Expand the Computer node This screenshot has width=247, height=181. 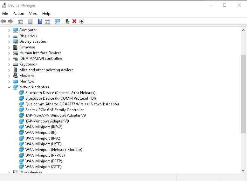[x=9, y=30]
